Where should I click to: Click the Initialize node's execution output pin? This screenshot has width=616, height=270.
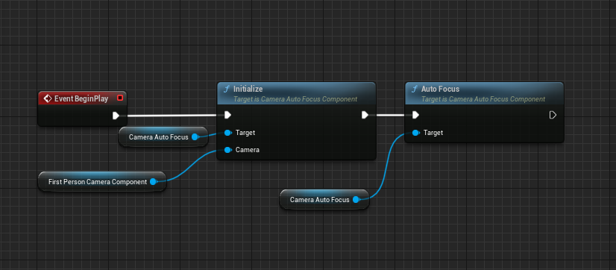[x=365, y=115]
